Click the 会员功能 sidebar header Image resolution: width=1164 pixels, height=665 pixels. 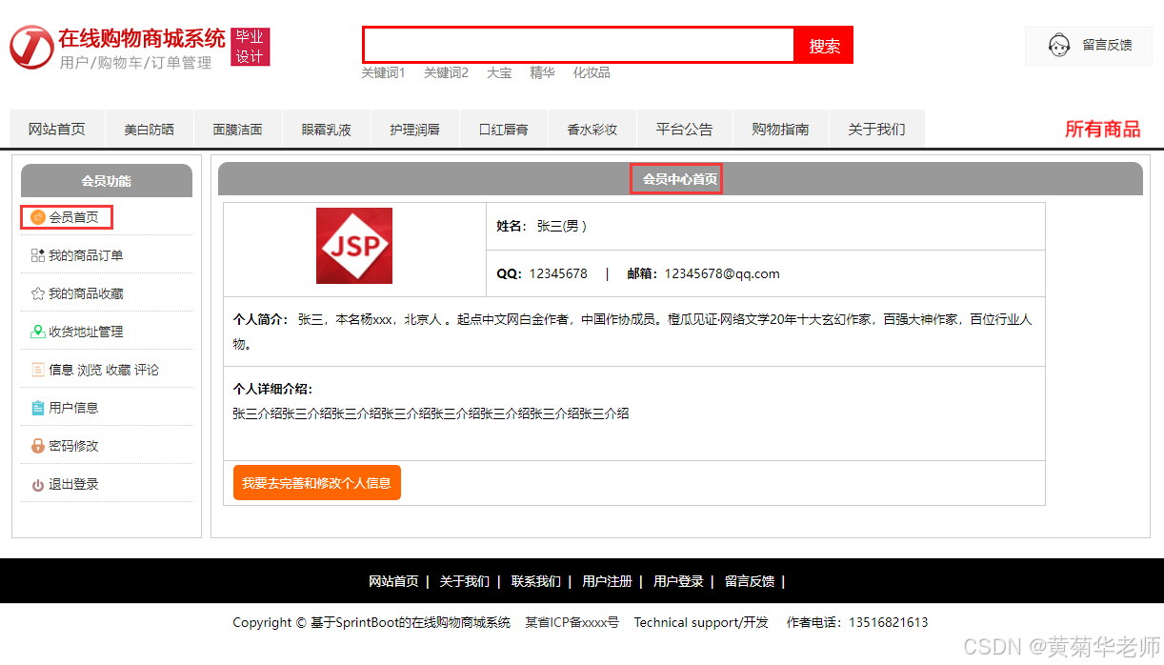tap(107, 181)
